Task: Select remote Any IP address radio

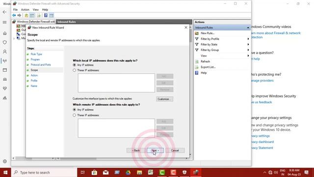Action: (75, 110)
